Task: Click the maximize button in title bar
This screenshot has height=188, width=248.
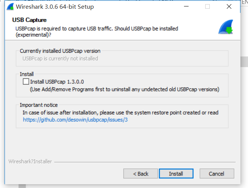Action: click(x=207, y=7)
